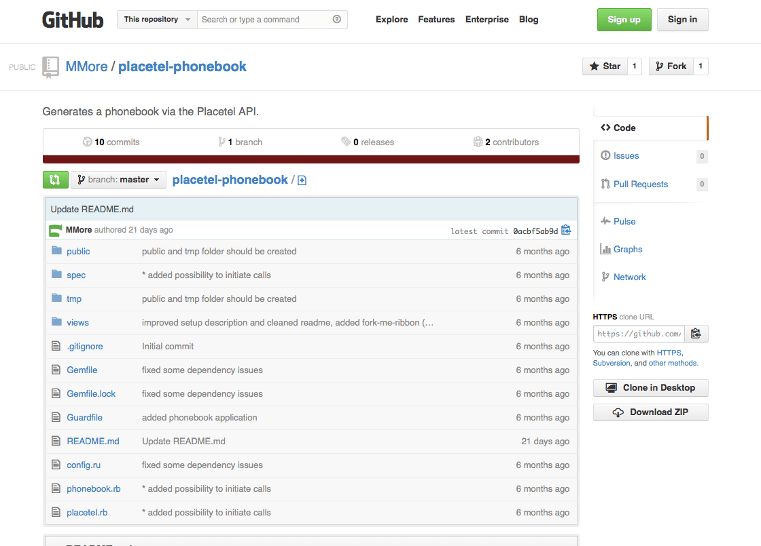Click the contributors people icon
The height and width of the screenshot is (546, 761).
478,142
